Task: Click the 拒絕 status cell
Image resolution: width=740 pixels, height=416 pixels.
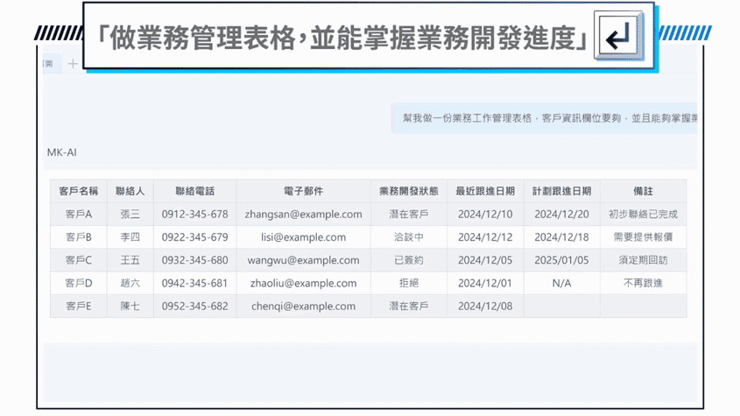Action: [408, 283]
